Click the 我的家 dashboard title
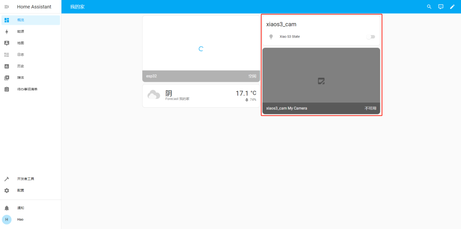The image size is (461, 229). click(x=77, y=7)
